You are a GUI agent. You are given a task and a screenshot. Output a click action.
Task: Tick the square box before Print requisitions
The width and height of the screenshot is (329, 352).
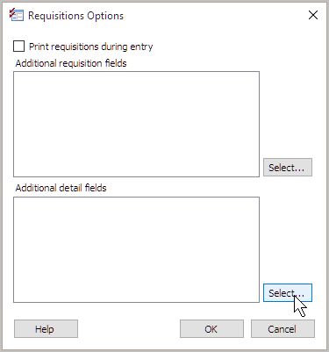[x=18, y=47]
